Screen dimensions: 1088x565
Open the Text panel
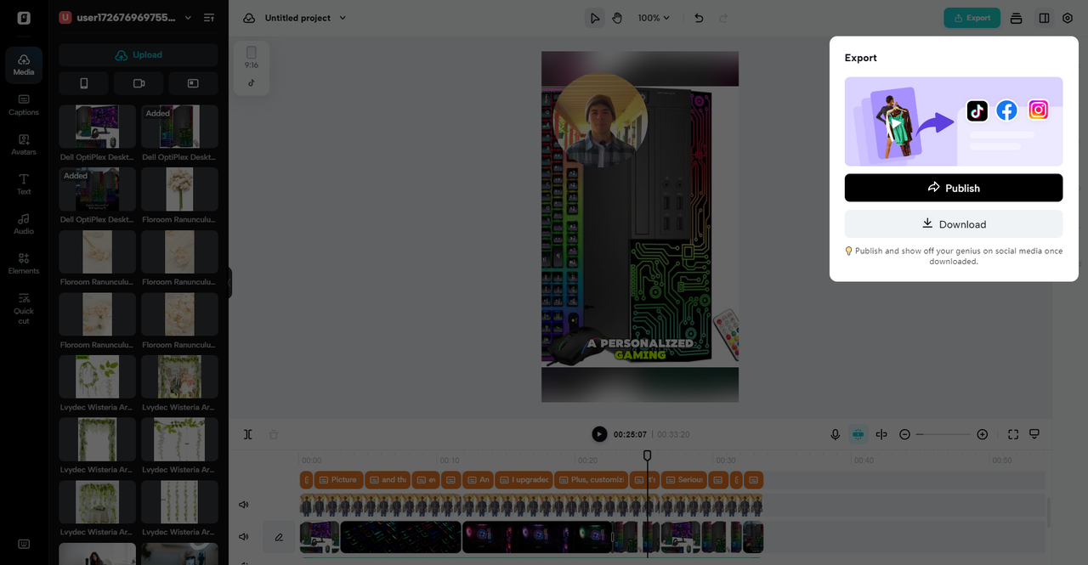[x=24, y=184]
